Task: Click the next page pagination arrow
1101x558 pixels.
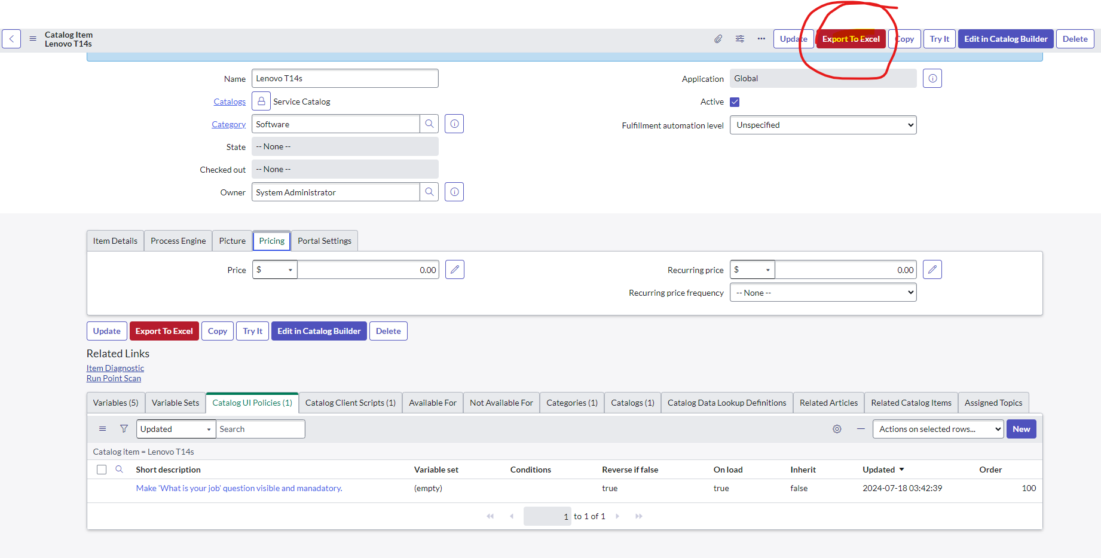Action: [617, 516]
